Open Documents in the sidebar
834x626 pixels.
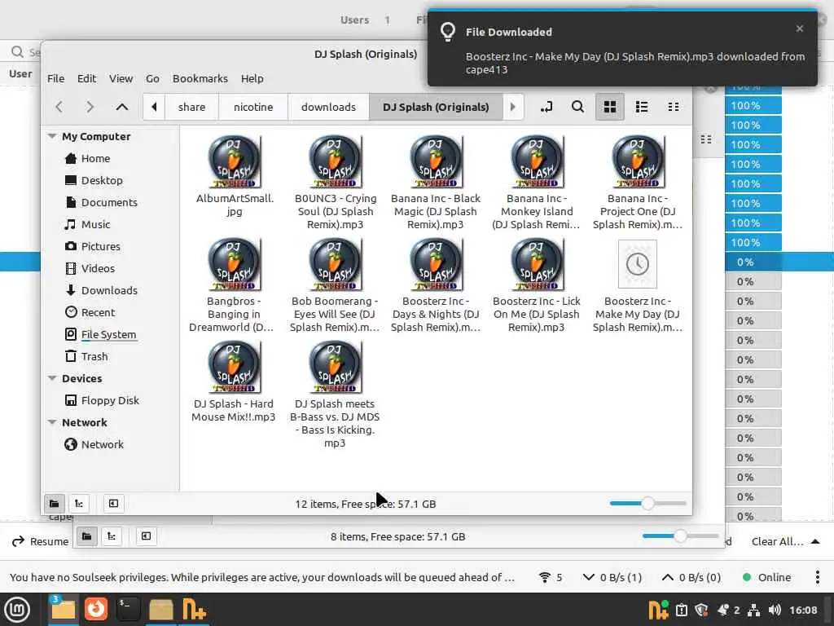point(109,202)
